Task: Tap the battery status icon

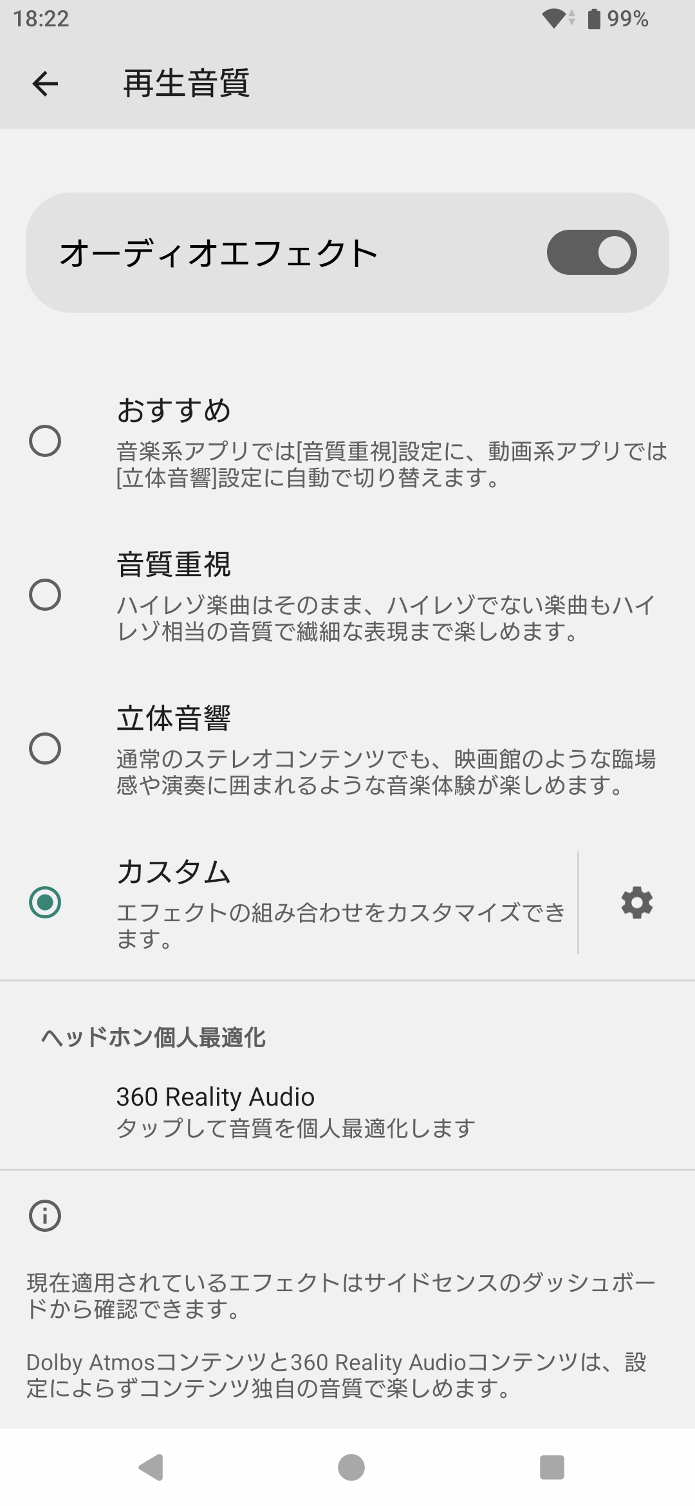Action: click(x=594, y=19)
